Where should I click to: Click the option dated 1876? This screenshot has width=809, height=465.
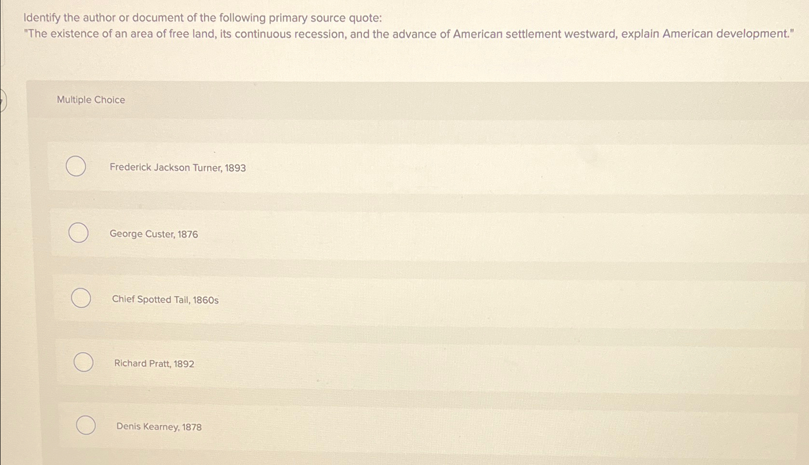click(x=154, y=234)
